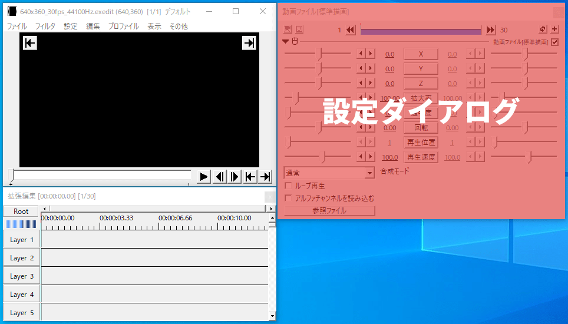Image resolution: width=568 pixels, height=324 pixels.
Task: Open the 編集 menu
Action: (x=93, y=27)
